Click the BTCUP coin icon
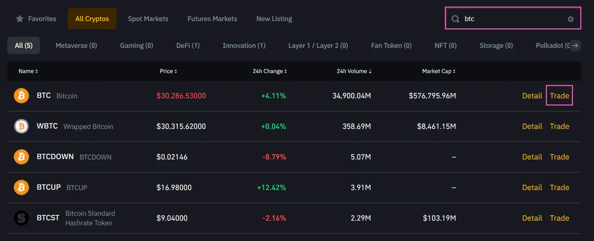Viewport: 594px width, 241px height. point(21,188)
